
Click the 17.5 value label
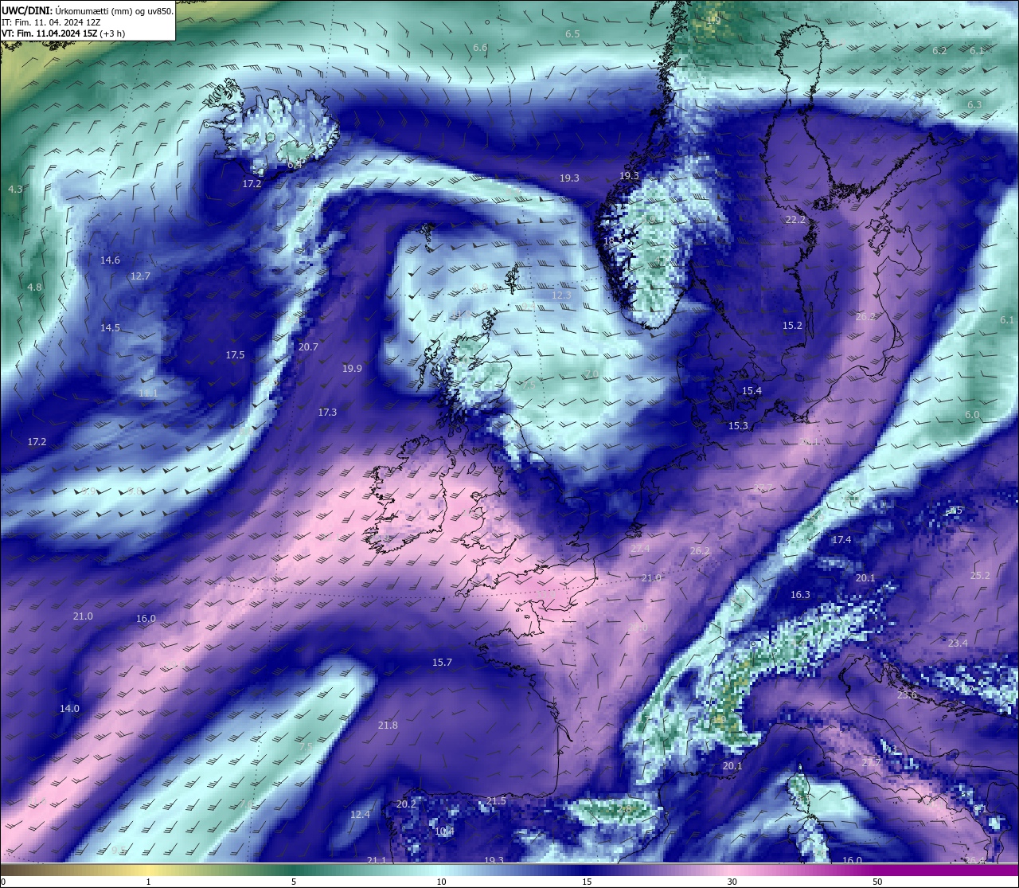click(x=235, y=354)
